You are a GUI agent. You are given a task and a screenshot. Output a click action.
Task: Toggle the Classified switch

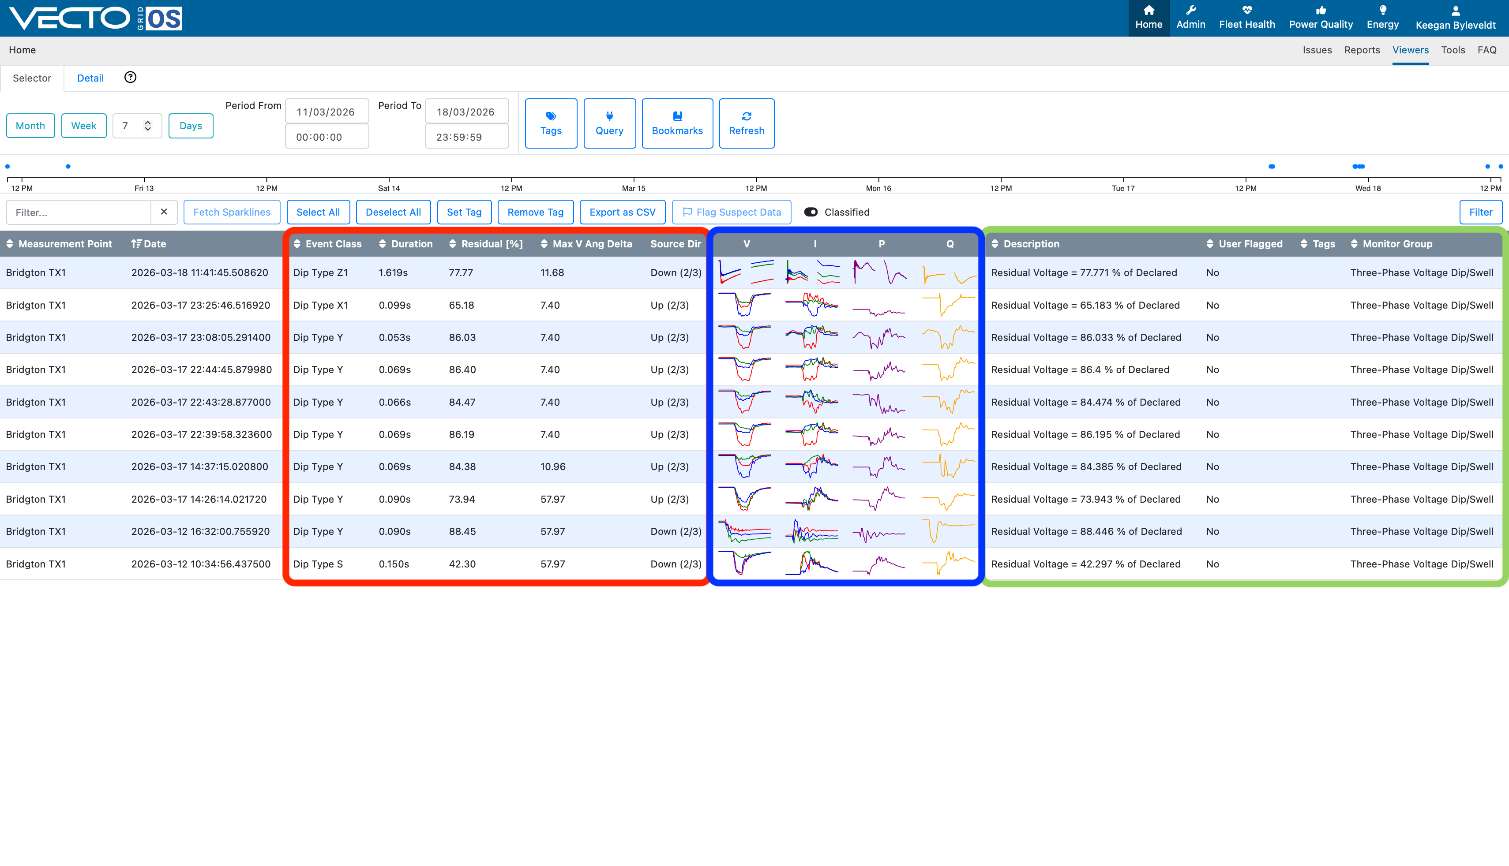click(x=811, y=212)
